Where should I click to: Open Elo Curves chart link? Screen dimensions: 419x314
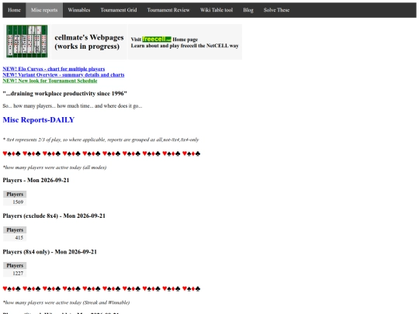point(54,69)
